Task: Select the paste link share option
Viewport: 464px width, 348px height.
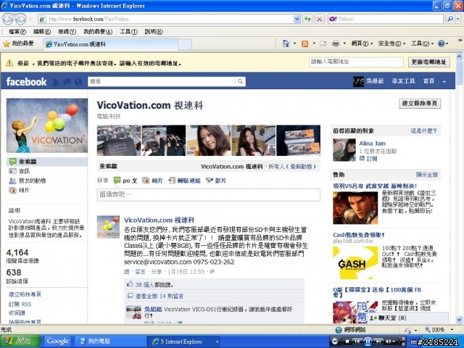Action: click(185, 181)
